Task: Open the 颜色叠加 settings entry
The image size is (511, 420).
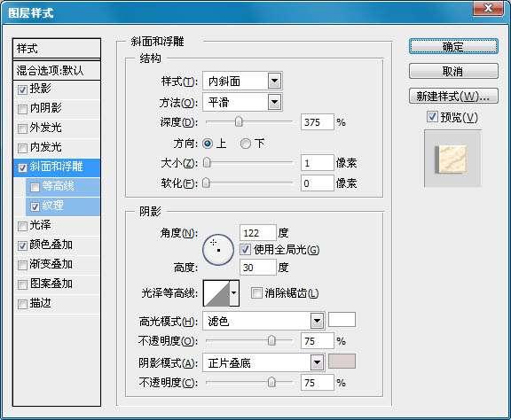Action: 51,245
